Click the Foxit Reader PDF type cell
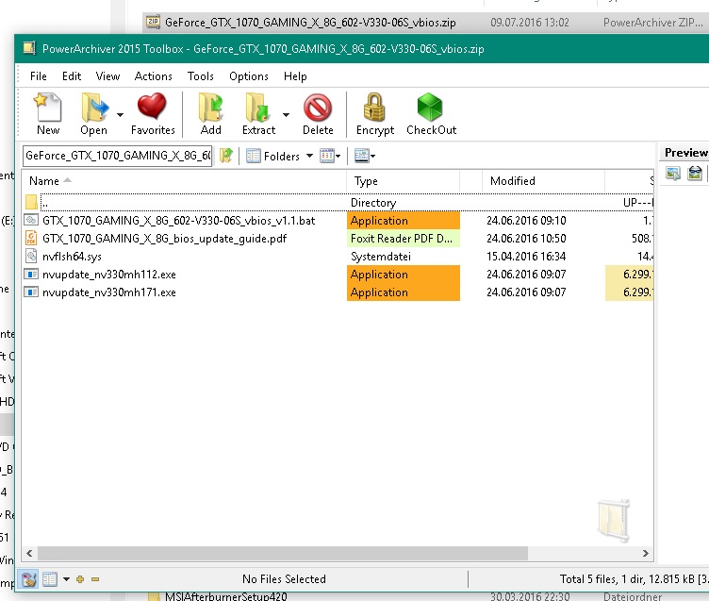 pos(404,239)
